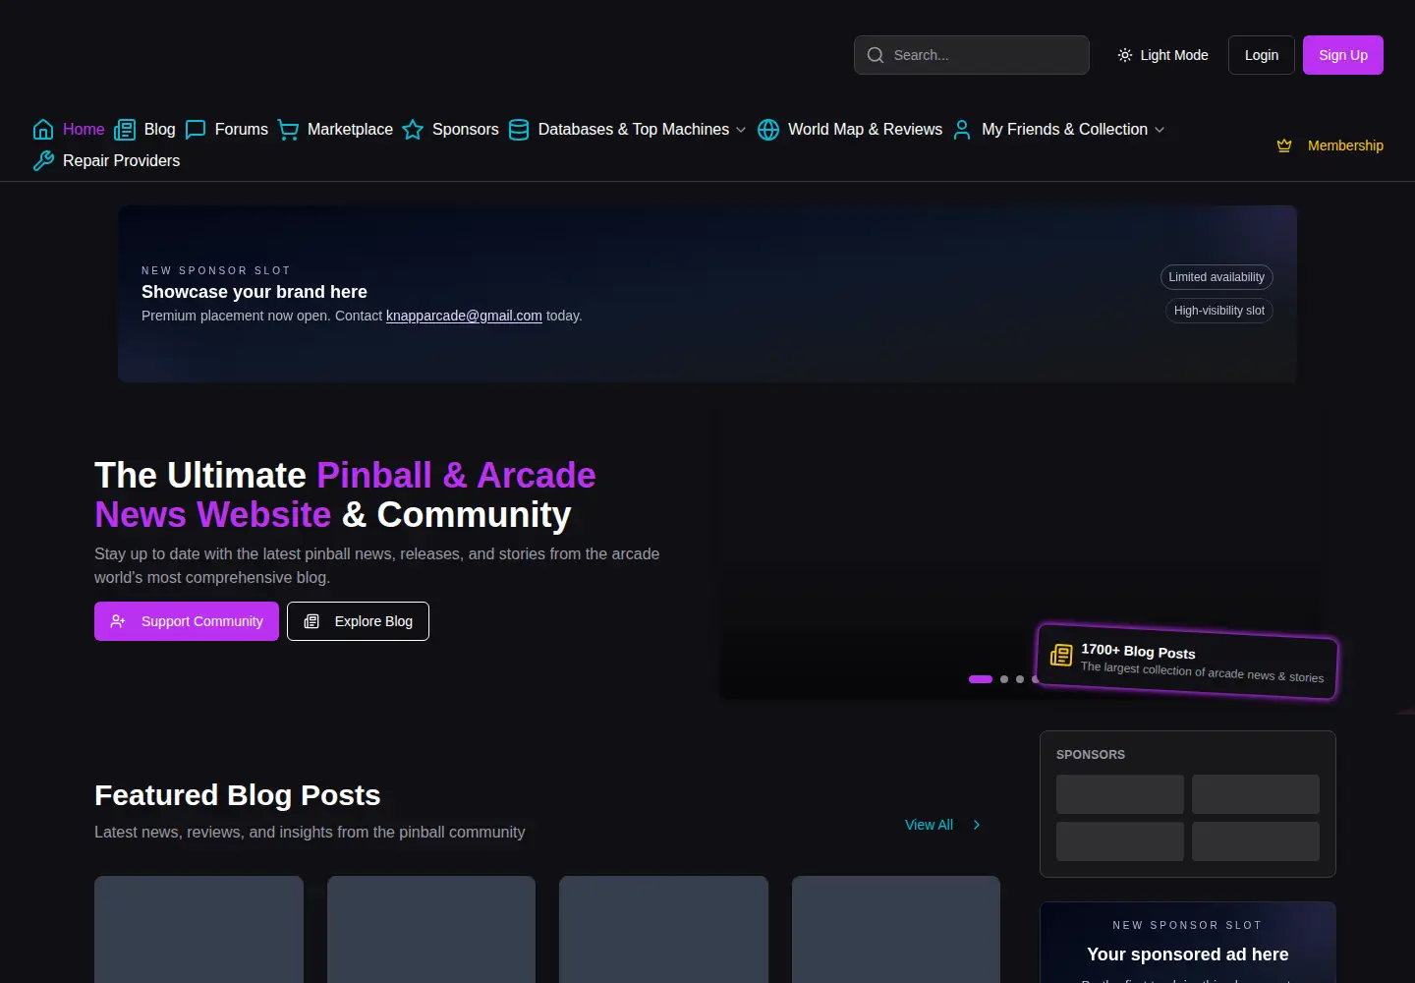Click 'Showcase your brand here' heading

pyautogui.click(x=255, y=292)
